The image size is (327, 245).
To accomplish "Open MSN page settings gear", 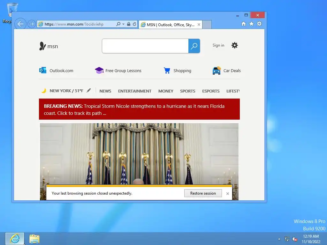I will click(x=235, y=45).
